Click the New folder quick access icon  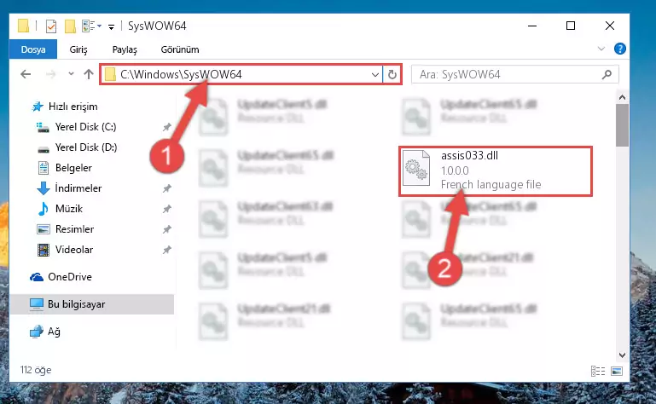pos(70,26)
